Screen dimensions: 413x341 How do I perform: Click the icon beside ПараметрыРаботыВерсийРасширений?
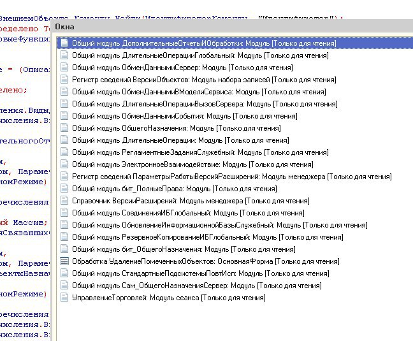[x=64, y=177]
